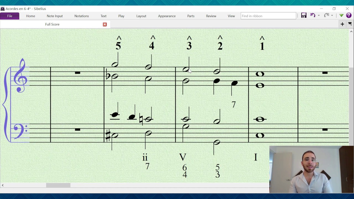
Task: Click the horizontal scrollbar left arrow
Action: (x=2, y=185)
